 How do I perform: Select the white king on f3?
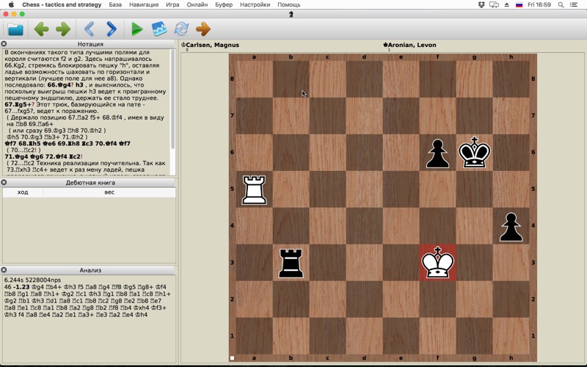click(x=437, y=263)
